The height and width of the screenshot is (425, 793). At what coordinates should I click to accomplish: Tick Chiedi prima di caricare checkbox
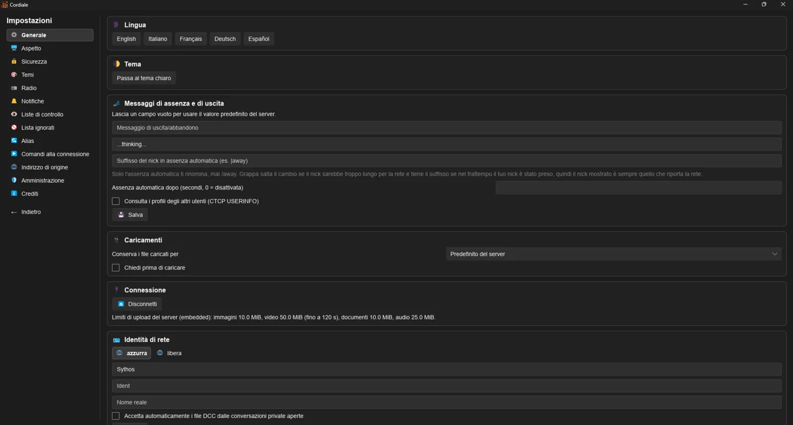[116, 267]
